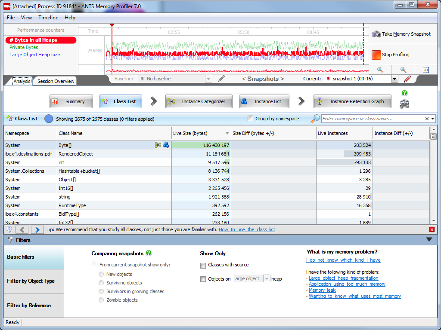Open How to use the class list link
Image resolution: width=441 pixels, height=330 pixels.
[247, 229]
